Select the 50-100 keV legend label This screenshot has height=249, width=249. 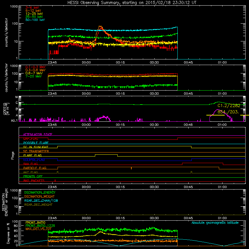click(x=35, y=20)
